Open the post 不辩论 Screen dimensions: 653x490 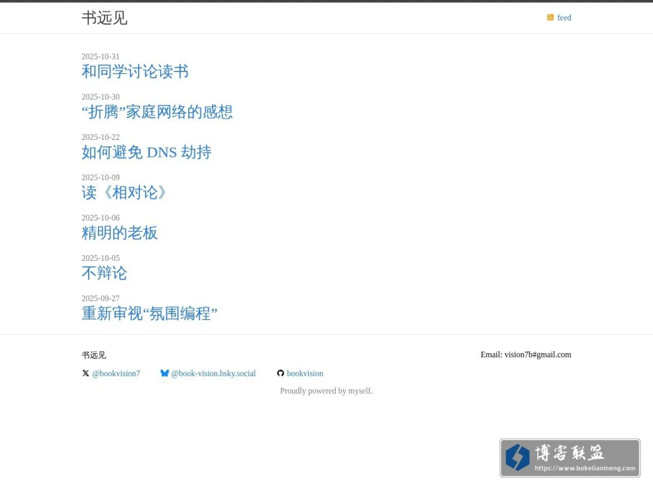104,273
